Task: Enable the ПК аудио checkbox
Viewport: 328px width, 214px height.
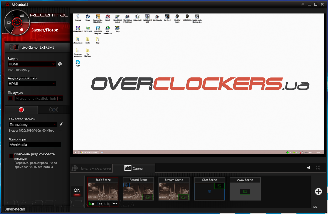Action: click(x=11, y=98)
